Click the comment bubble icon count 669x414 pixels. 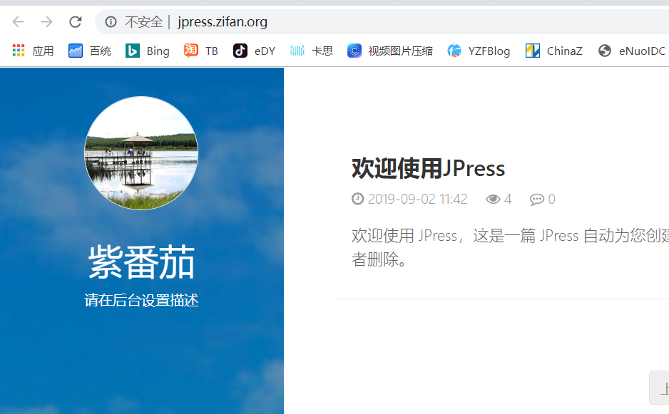coord(542,200)
